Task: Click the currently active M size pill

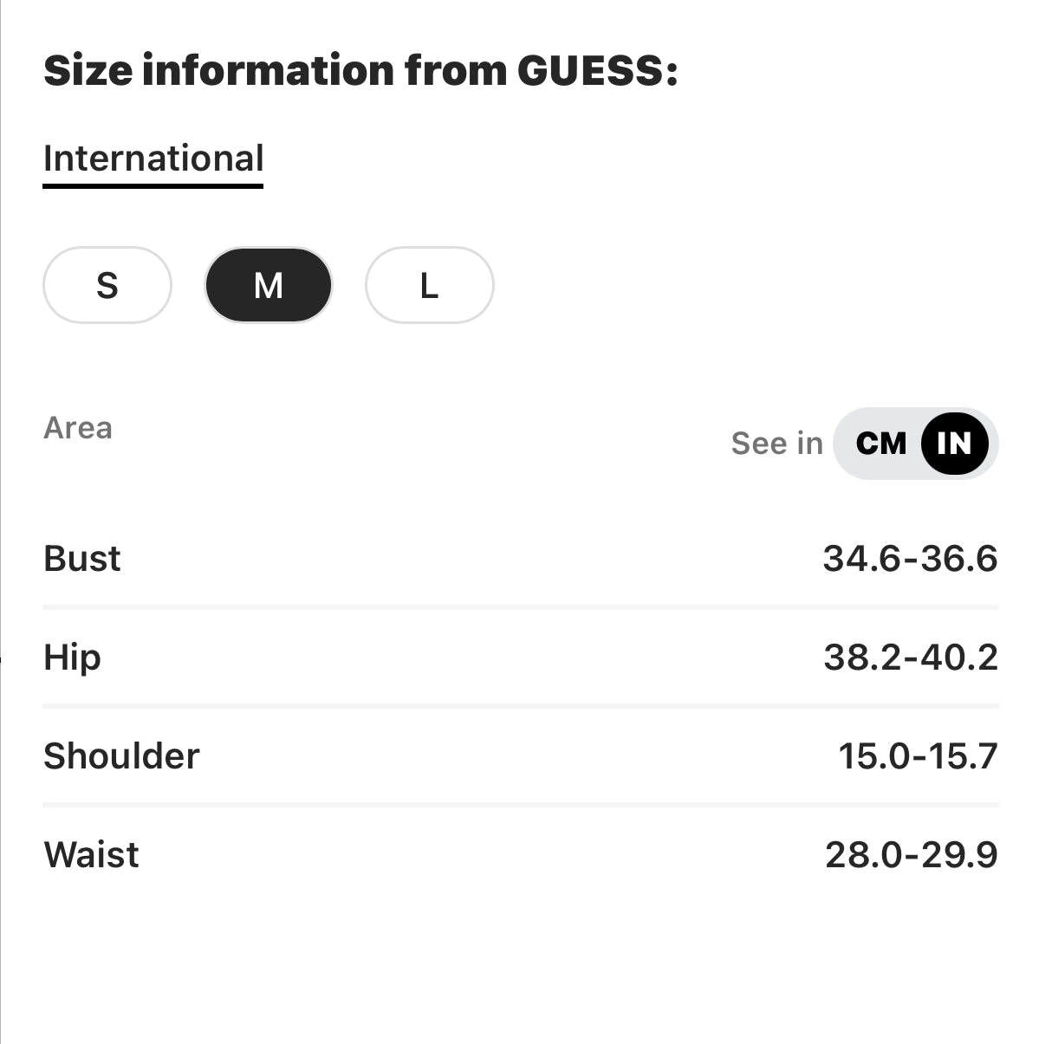Action: coord(268,285)
